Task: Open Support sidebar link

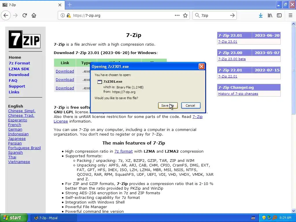Action: [x=17, y=86]
